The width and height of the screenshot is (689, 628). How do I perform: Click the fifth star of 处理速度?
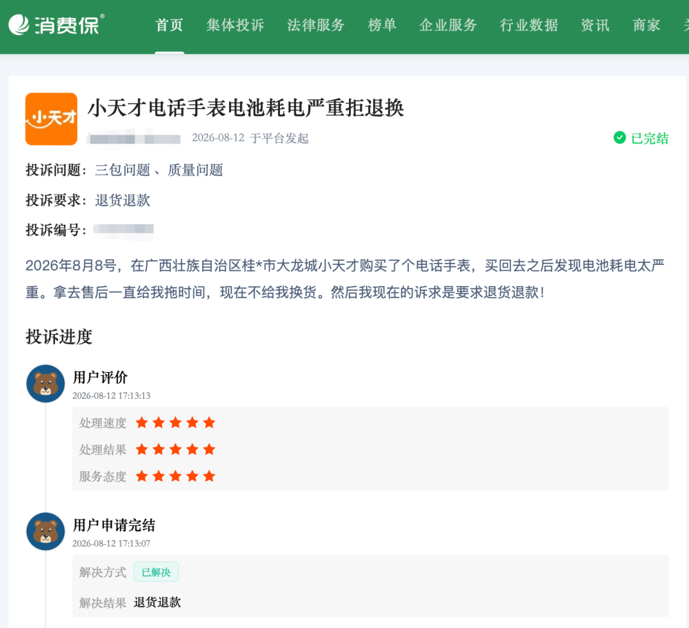coord(209,422)
